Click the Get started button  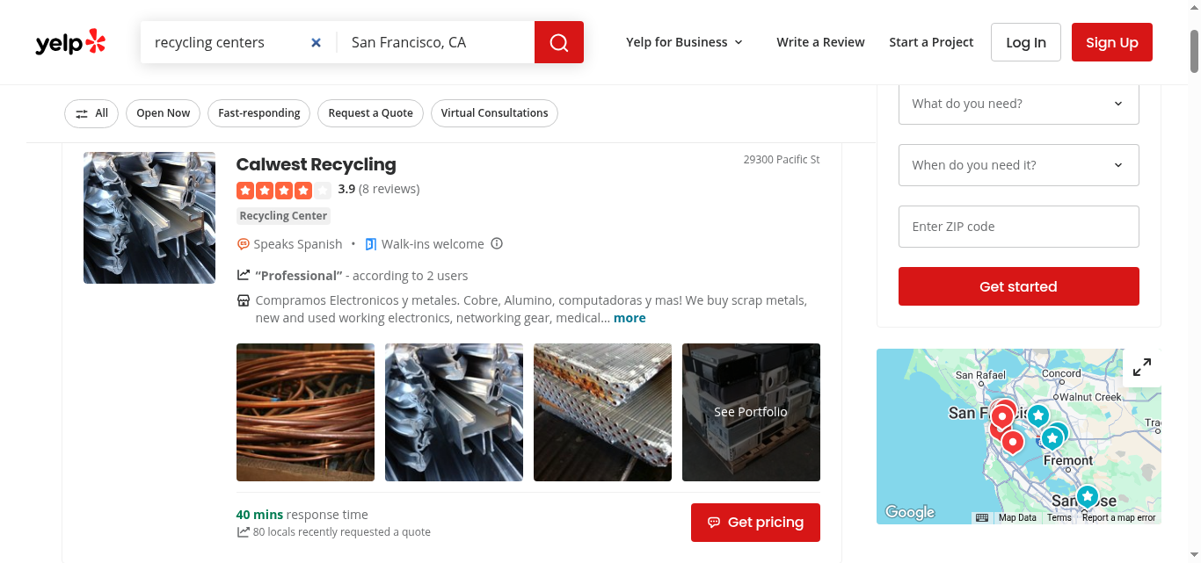[x=1018, y=286]
